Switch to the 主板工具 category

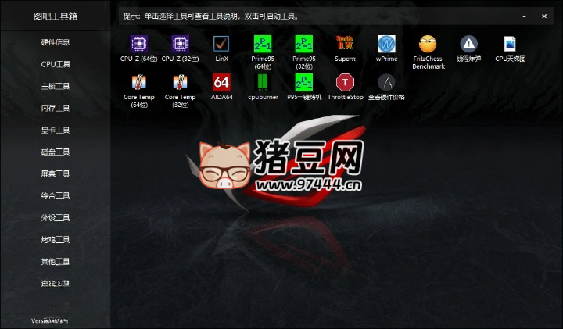[x=56, y=86]
